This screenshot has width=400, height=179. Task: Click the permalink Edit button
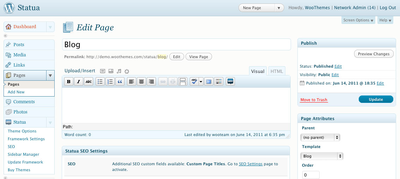click(x=176, y=57)
